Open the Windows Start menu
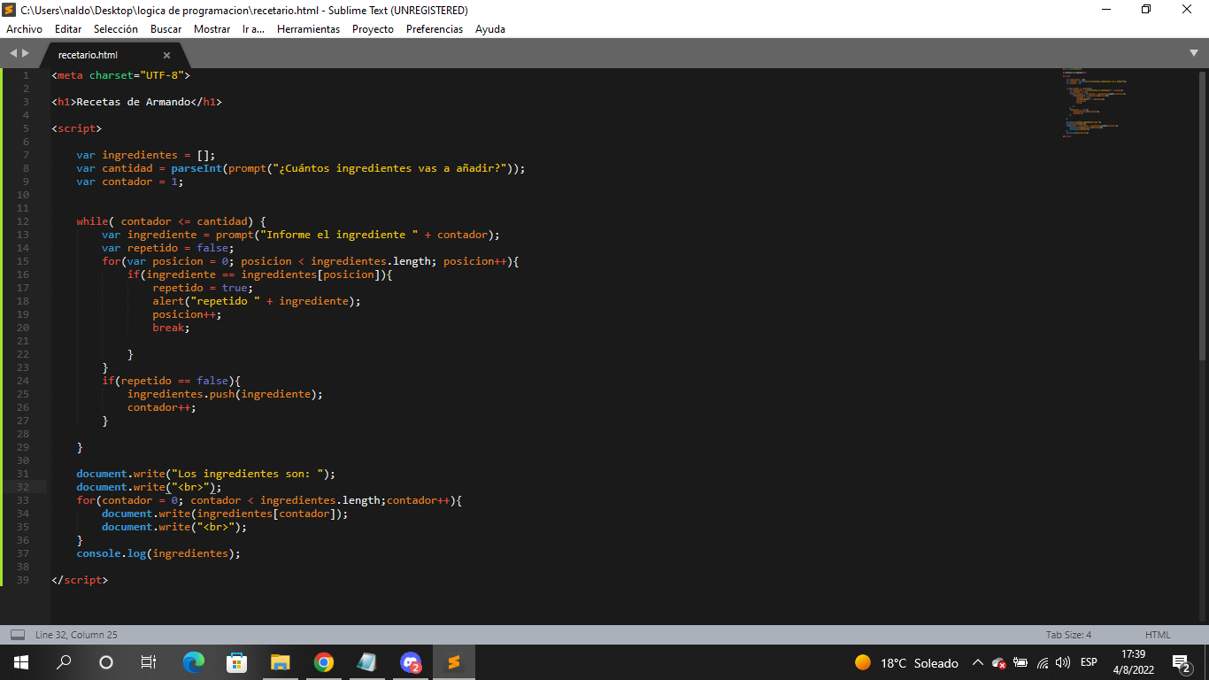The width and height of the screenshot is (1209, 680). (x=21, y=662)
